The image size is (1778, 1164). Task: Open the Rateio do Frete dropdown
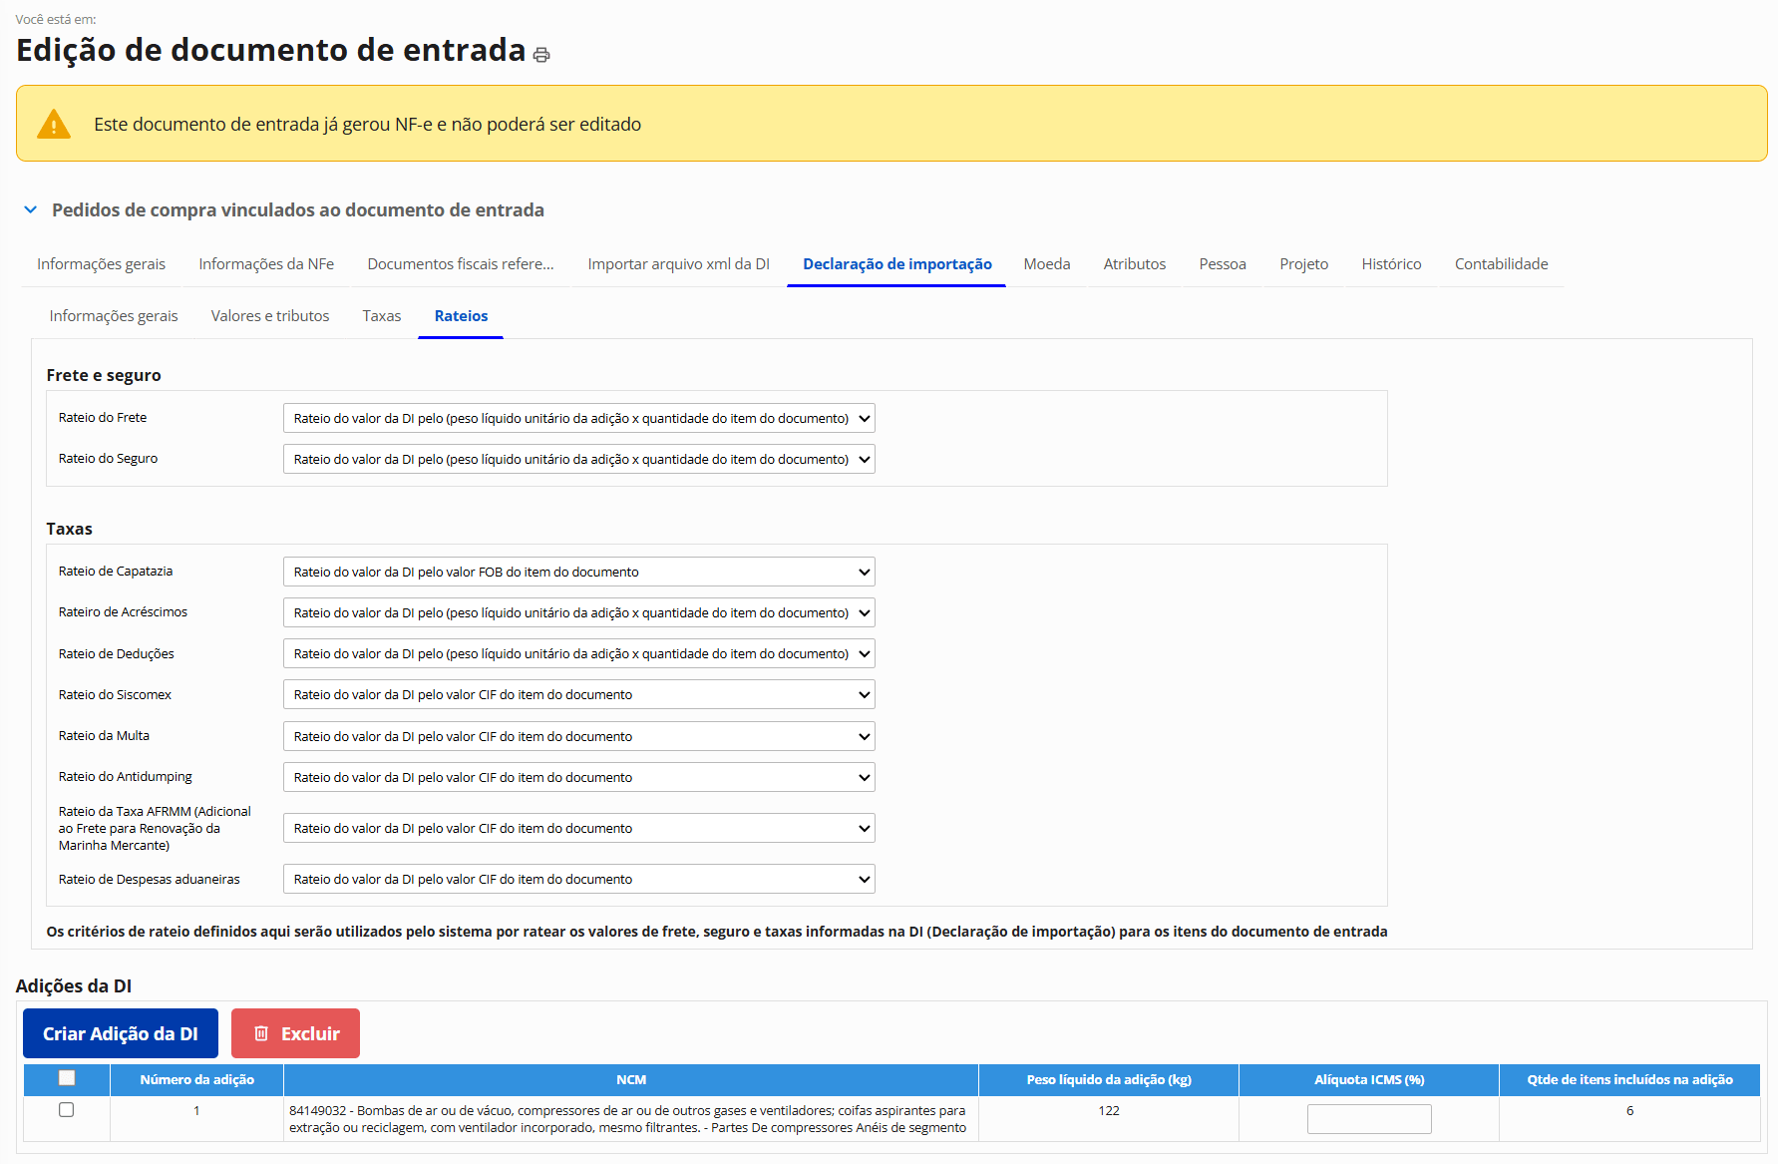pos(578,419)
